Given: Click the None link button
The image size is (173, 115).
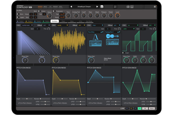Looking at the screenshot, I should point(152,109).
